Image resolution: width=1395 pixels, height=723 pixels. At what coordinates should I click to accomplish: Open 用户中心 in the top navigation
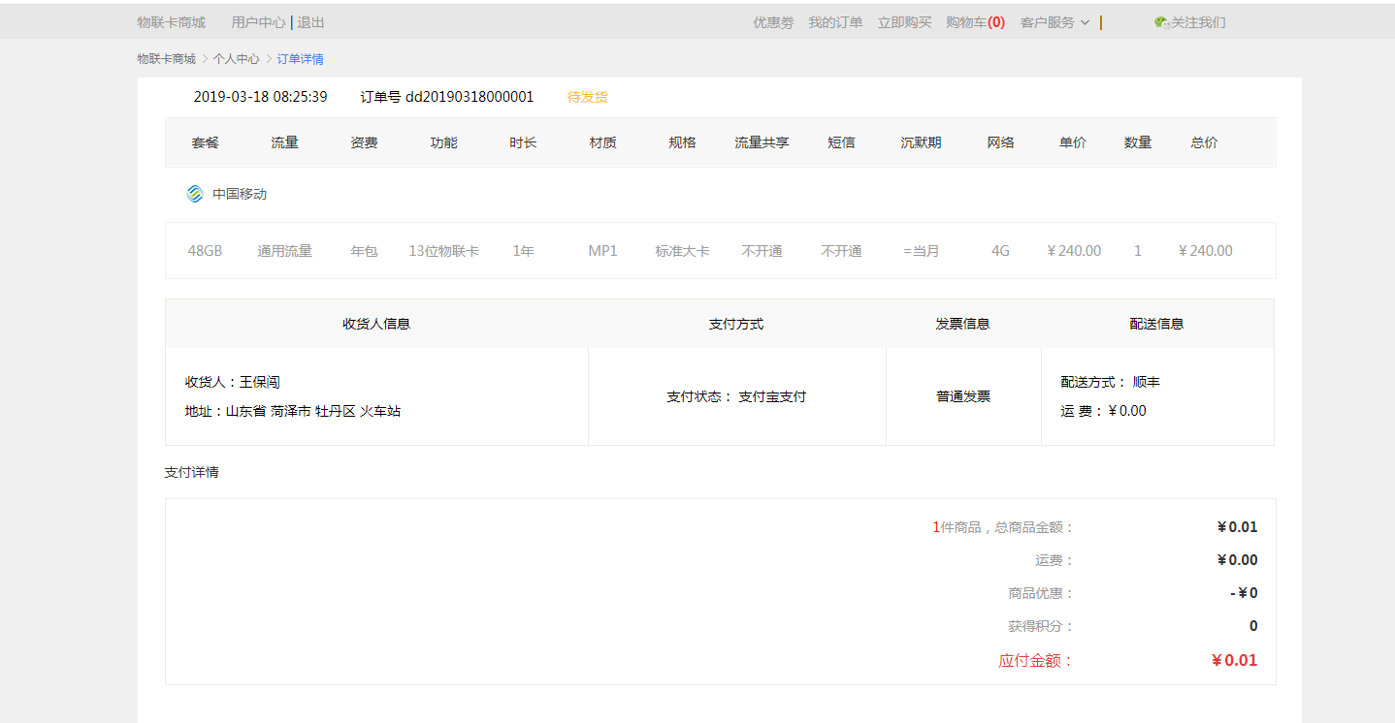[258, 22]
